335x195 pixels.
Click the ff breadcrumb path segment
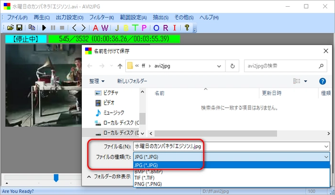tap(144, 66)
